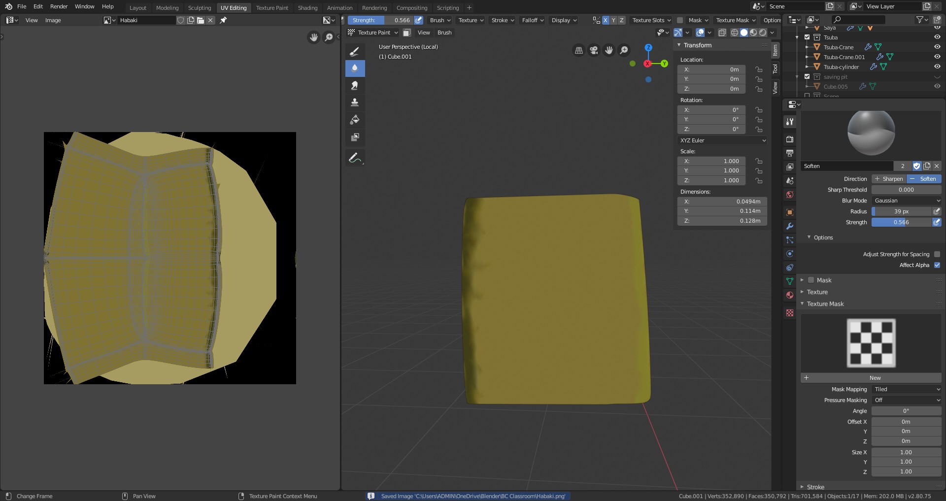
Task: Open the Render menu
Action: tap(59, 6)
